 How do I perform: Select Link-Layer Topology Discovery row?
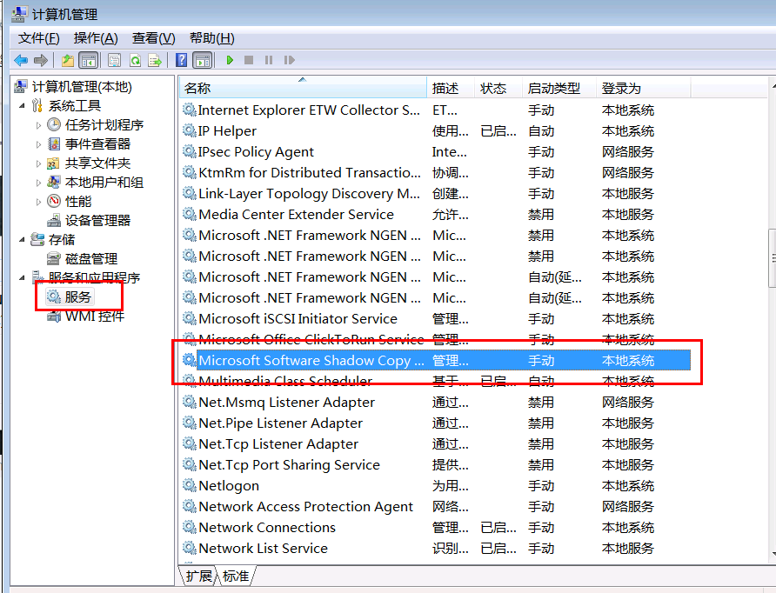click(436, 193)
